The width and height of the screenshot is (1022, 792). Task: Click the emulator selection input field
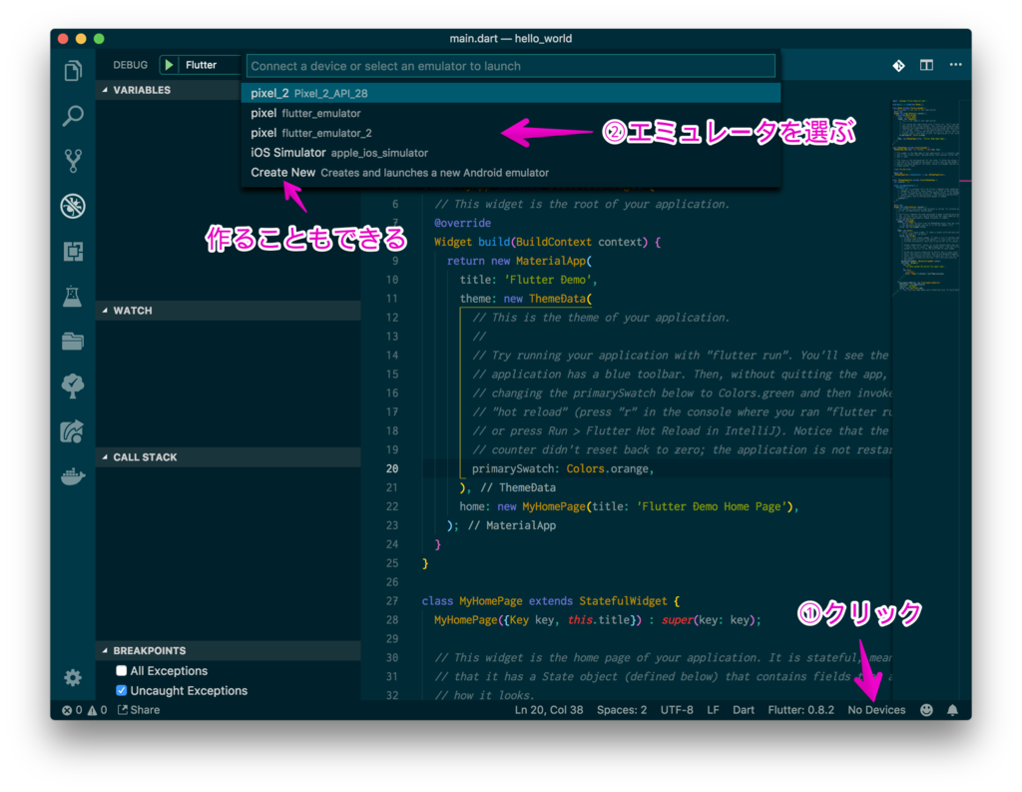[511, 66]
